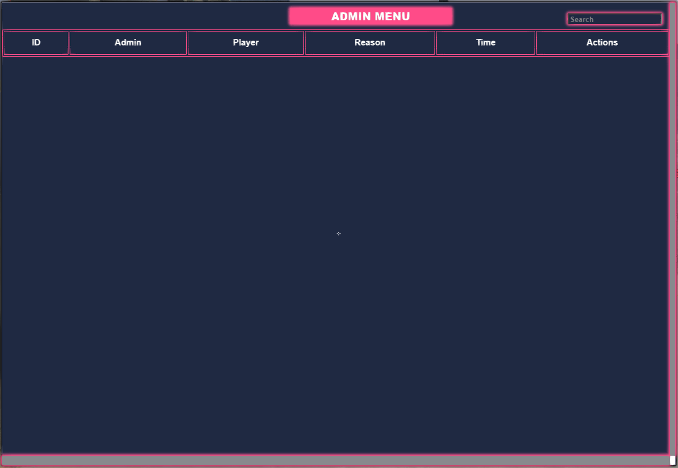The height and width of the screenshot is (468, 678).
Task: Select the Actions column header
Action: pyautogui.click(x=601, y=42)
